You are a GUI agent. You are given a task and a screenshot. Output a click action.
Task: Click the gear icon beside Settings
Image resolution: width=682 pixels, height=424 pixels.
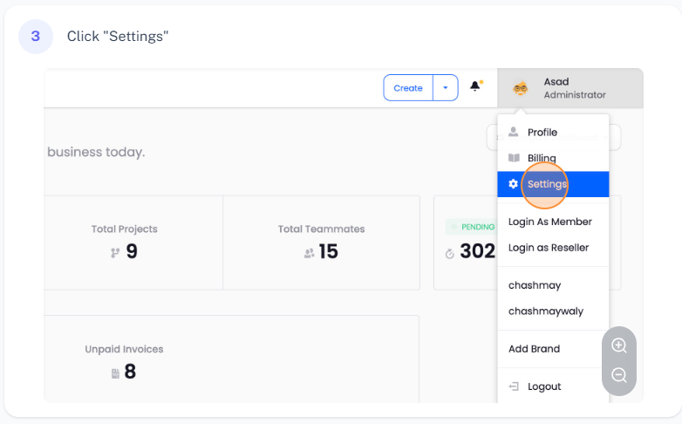tap(514, 184)
